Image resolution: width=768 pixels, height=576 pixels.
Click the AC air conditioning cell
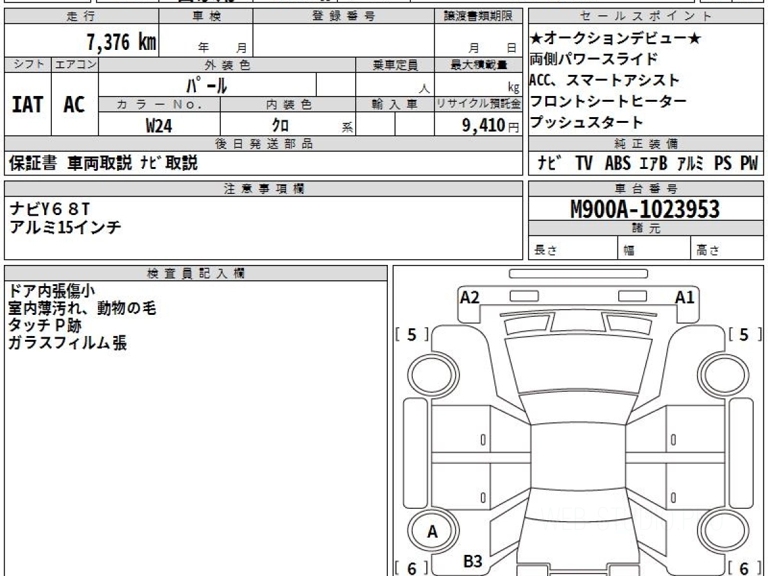click(75, 104)
